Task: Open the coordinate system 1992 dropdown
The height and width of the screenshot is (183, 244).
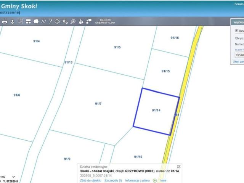Action: point(14,177)
